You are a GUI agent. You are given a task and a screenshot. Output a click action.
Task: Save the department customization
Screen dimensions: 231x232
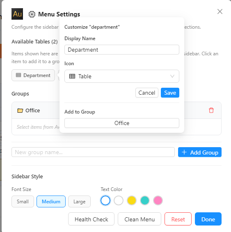click(x=170, y=93)
